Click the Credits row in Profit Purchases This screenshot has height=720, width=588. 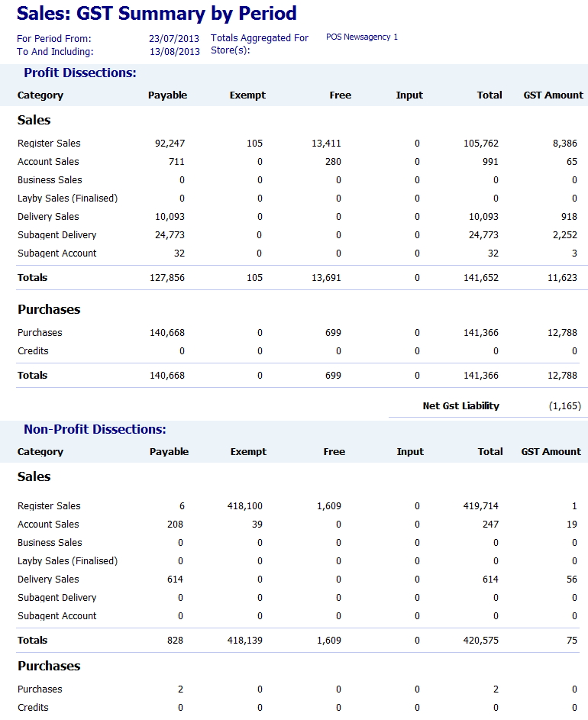click(33, 350)
